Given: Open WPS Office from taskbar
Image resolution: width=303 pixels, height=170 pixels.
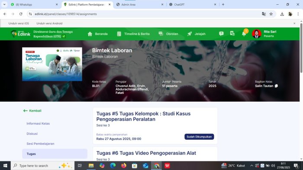Looking at the screenshot, I should coord(168,166).
